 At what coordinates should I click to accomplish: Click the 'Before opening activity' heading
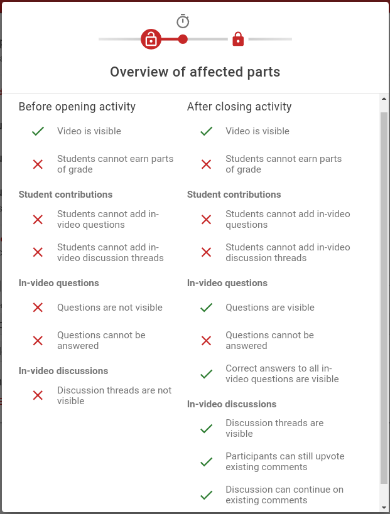tap(77, 107)
